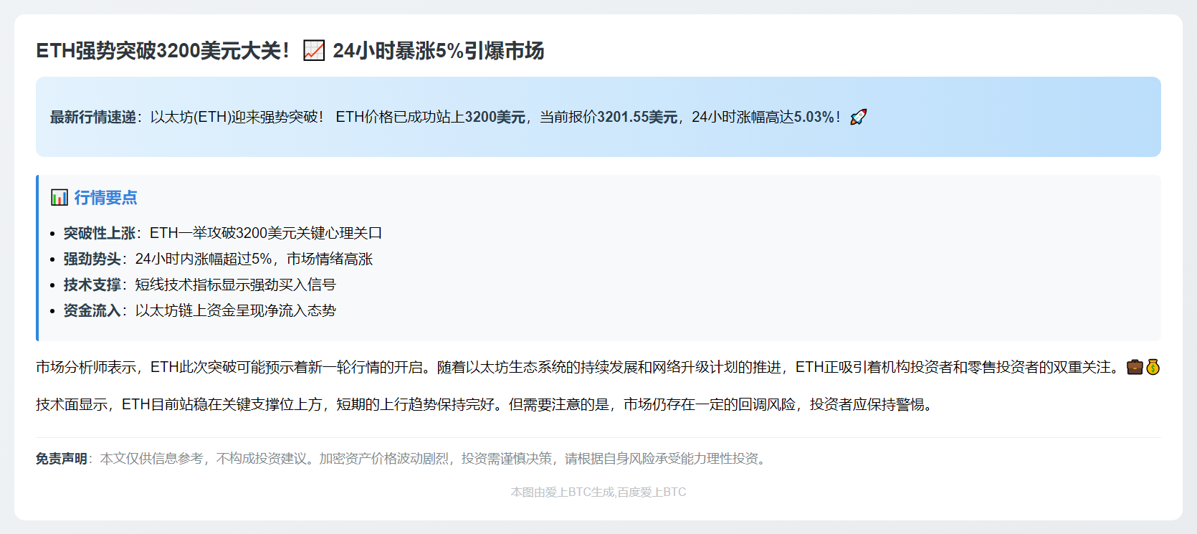
Task: Click the rocket emoji after 5.03%
Action: [x=859, y=117]
